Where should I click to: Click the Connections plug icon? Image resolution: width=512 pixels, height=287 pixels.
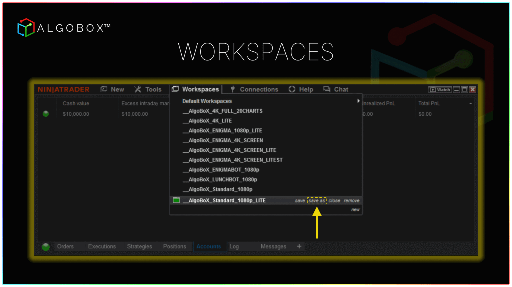pos(233,89)
